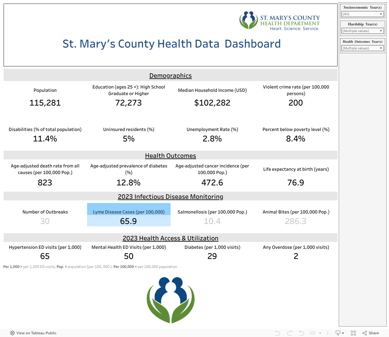Click the Revert icon in bottom toolbar
Viewport: 389px width, 337px height.
[x=301, y=333]
